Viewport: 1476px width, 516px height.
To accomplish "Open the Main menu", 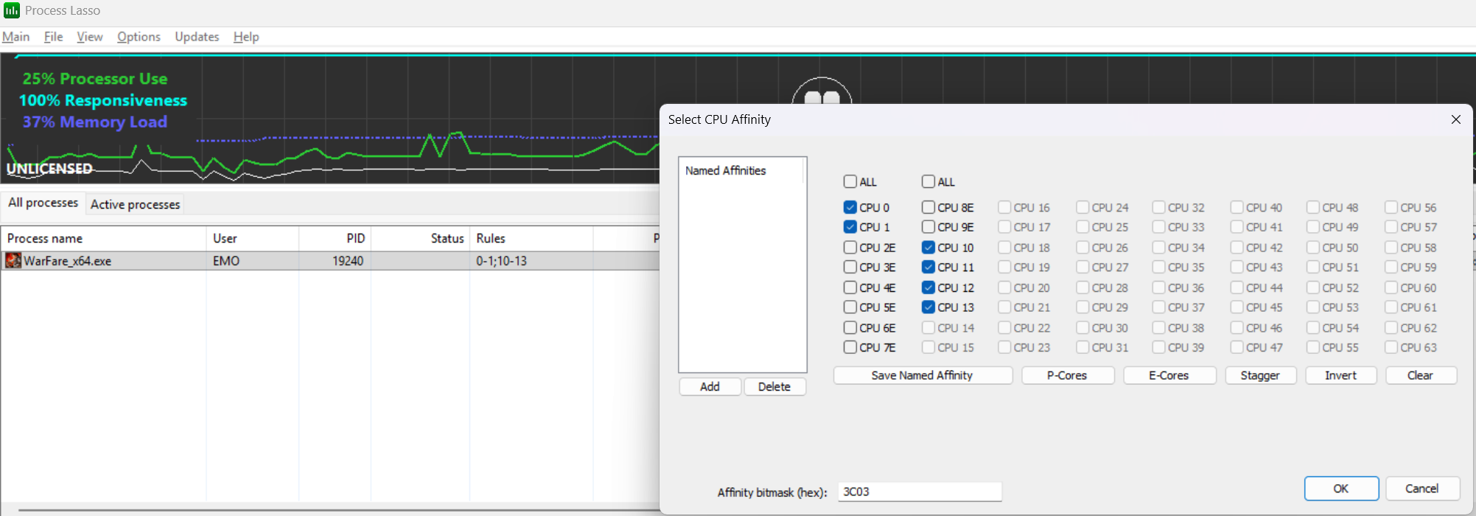I will click(x=15, y=37).
